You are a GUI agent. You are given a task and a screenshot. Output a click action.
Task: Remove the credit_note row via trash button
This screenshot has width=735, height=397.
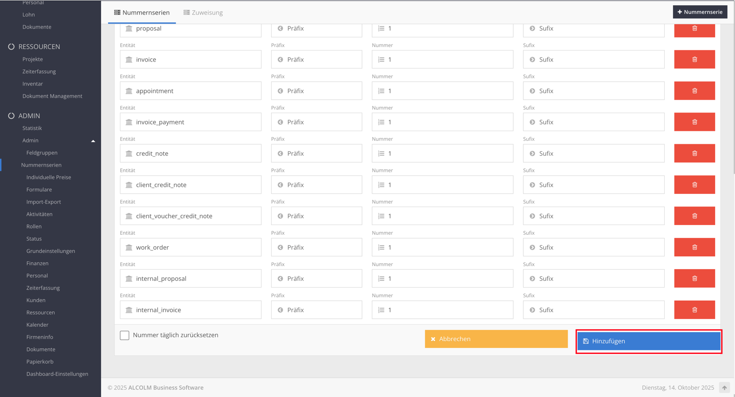(694, 153)
